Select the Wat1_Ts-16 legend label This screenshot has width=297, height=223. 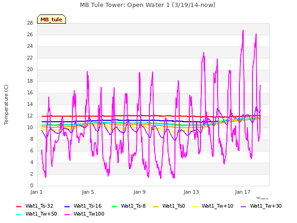coord(88,206)
